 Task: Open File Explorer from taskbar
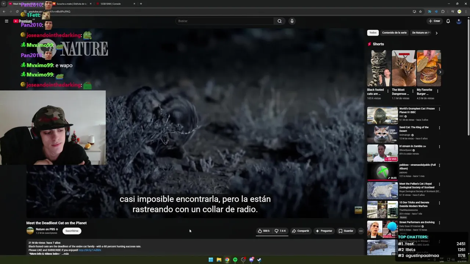[219, 260]
